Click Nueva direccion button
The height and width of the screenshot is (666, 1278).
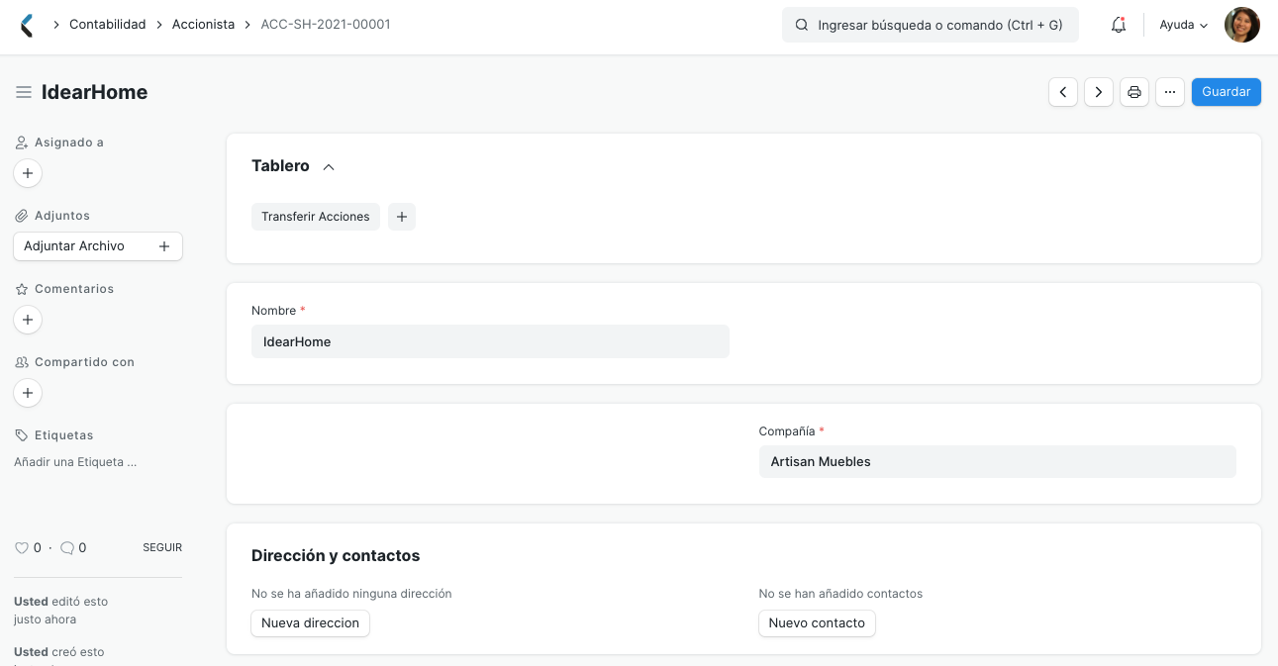click(x=311, y=623)
